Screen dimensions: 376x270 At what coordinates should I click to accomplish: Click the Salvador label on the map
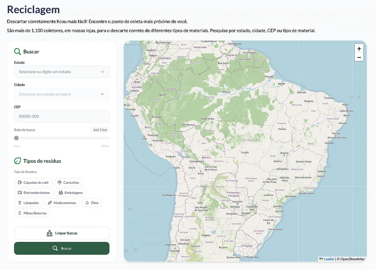click(329, 143)
